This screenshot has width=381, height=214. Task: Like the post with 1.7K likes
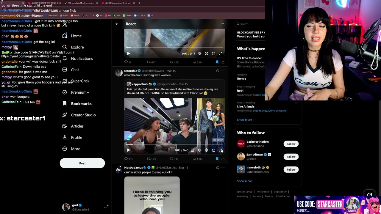(174, 62)
